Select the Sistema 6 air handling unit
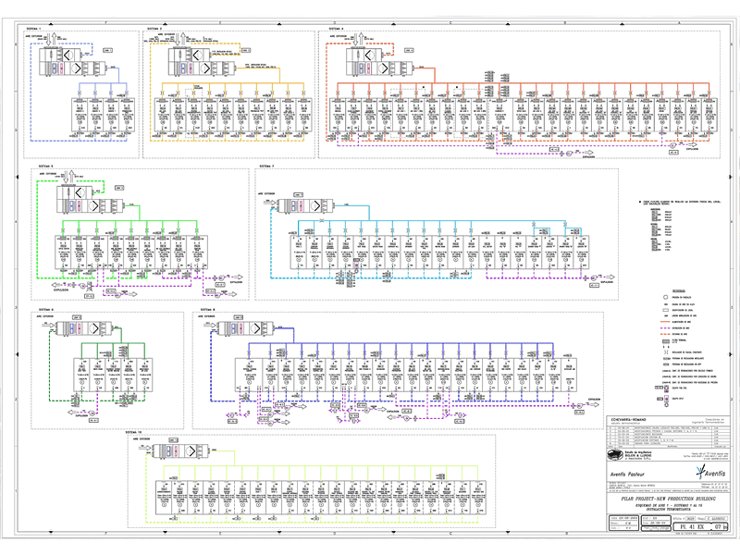Viewport: 740px width, 555px height. click(79, 328)
